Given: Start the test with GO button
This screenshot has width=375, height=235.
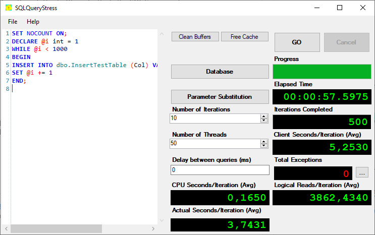Looking at the screenshot, I should (x=297, y=42).
